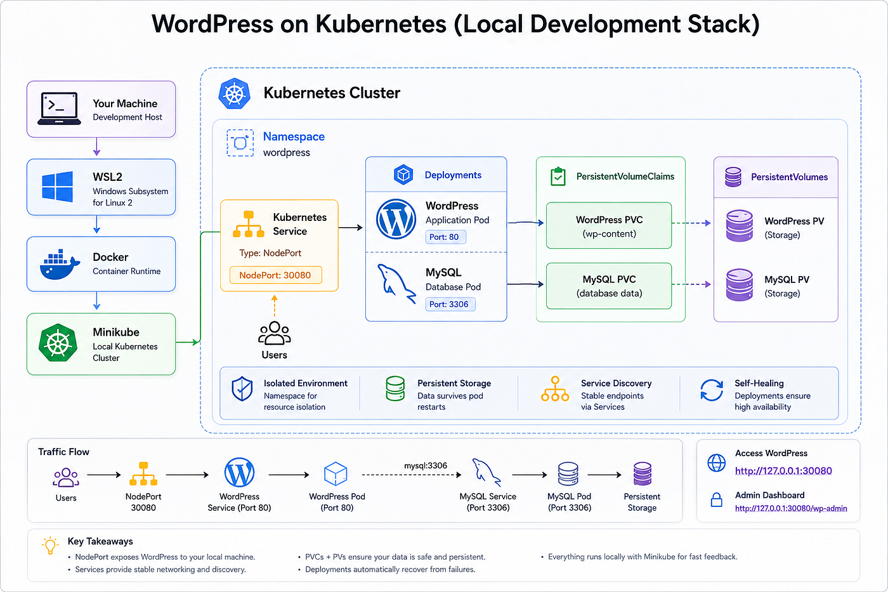Click the "Port: 80" badge
The image size is (888, 592).
coord(446,237)
